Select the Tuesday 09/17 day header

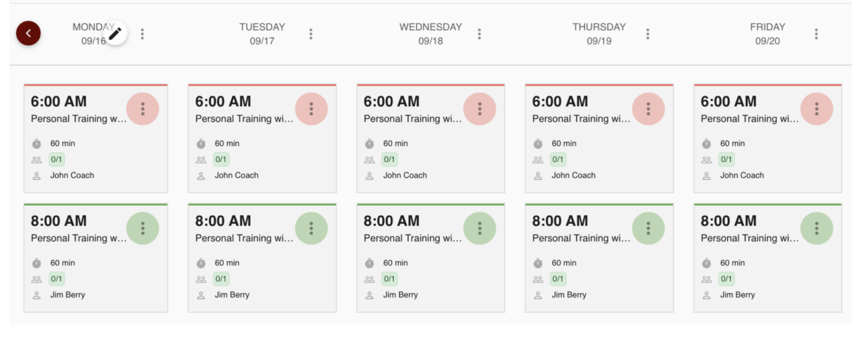(262, 34)
